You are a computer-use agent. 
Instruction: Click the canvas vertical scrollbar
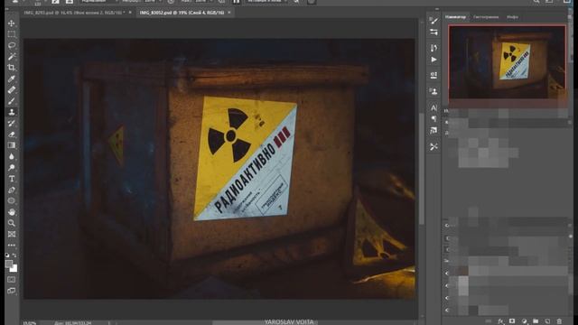pos(422,169)
